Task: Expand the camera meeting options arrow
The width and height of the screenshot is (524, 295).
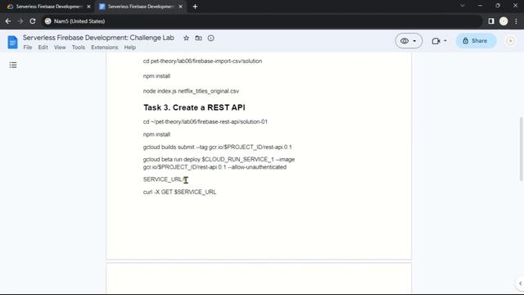Action: click(x=445, y=41)
